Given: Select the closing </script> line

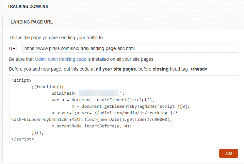Looking at the screenshot, I should point(23,139).
